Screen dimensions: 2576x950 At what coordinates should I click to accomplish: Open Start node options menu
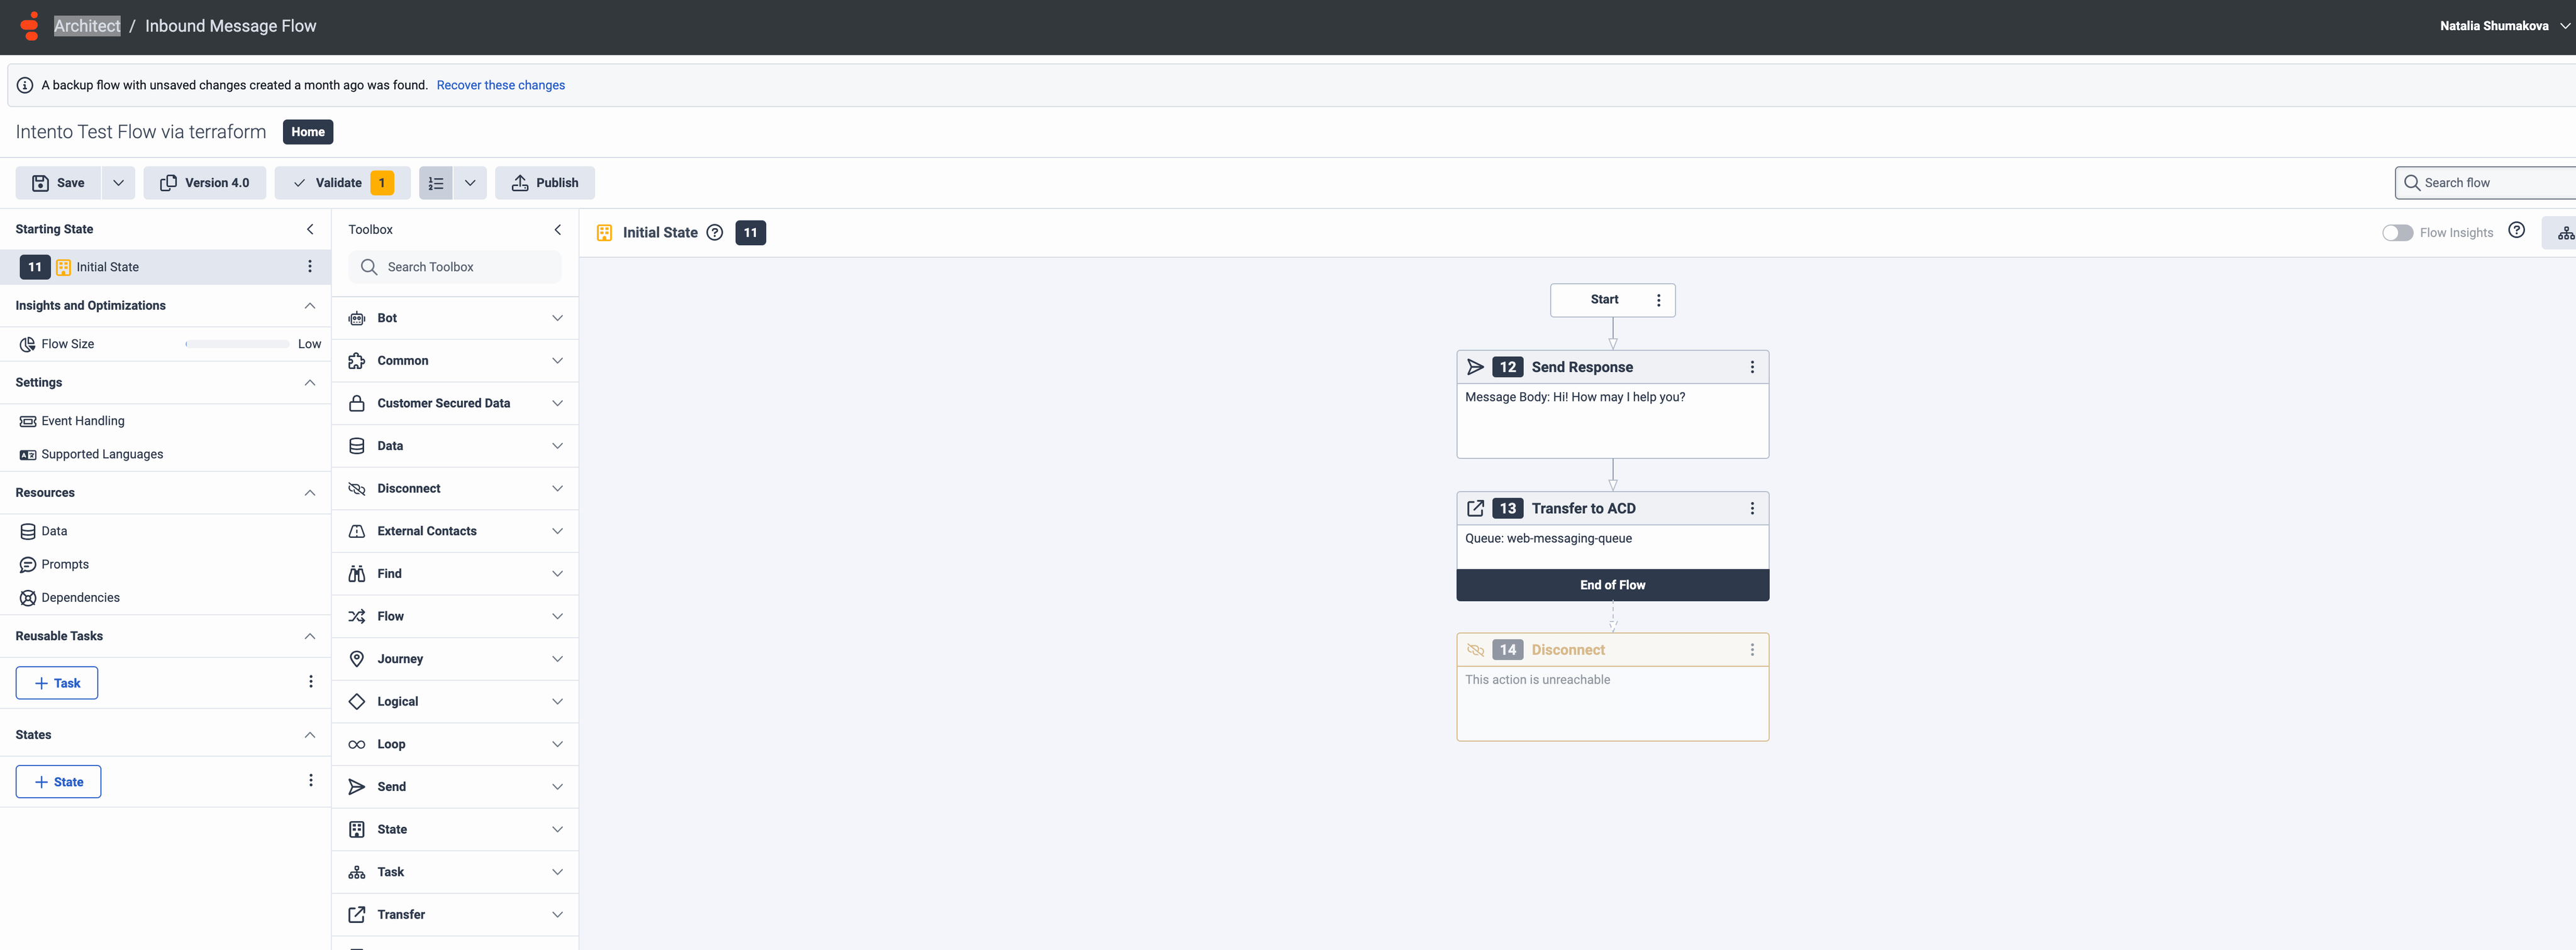(x=1659, y=301)
